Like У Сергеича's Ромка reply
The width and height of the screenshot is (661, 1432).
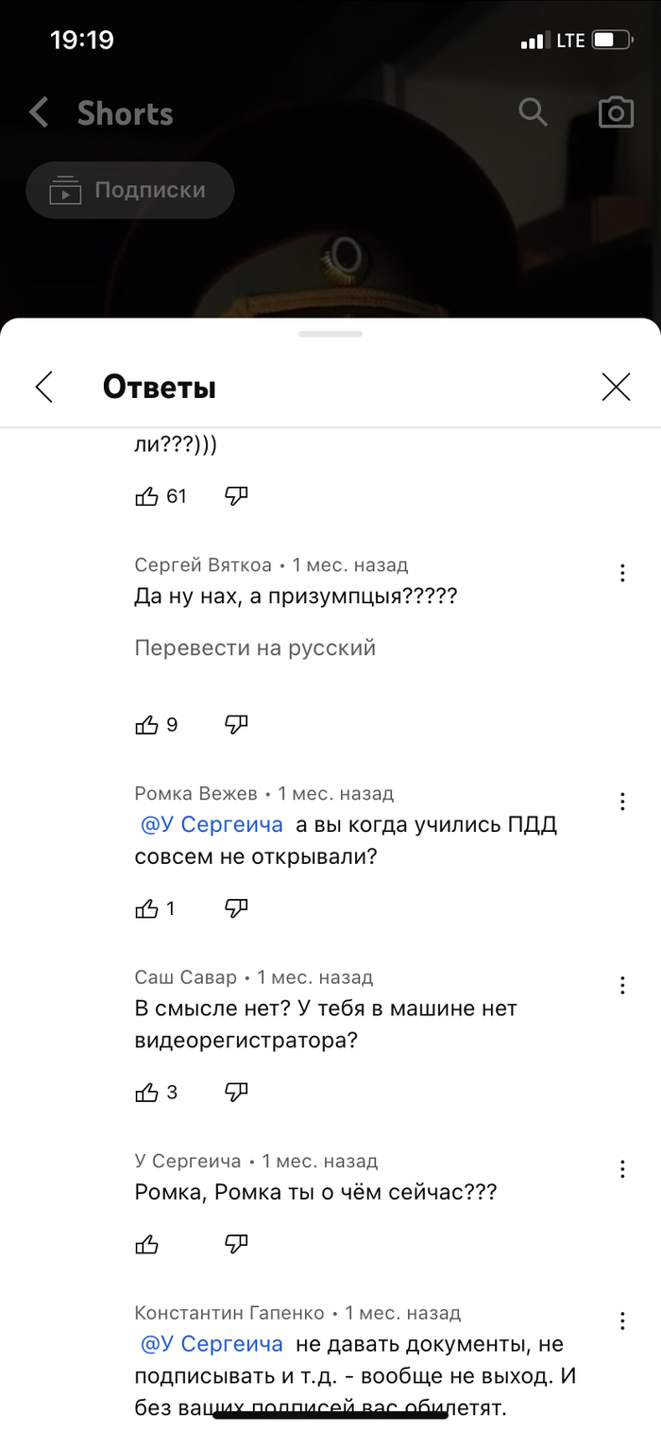tap(147, 1243)
